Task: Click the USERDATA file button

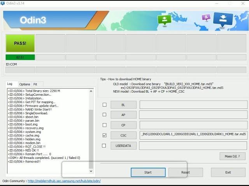Action: click(123, 146)
